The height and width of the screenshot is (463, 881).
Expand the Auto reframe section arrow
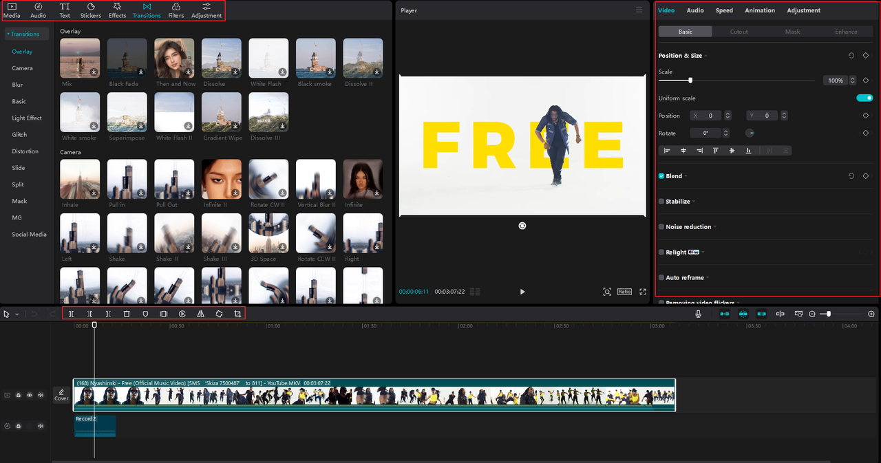pyautogui.click(x=708, y=278)
